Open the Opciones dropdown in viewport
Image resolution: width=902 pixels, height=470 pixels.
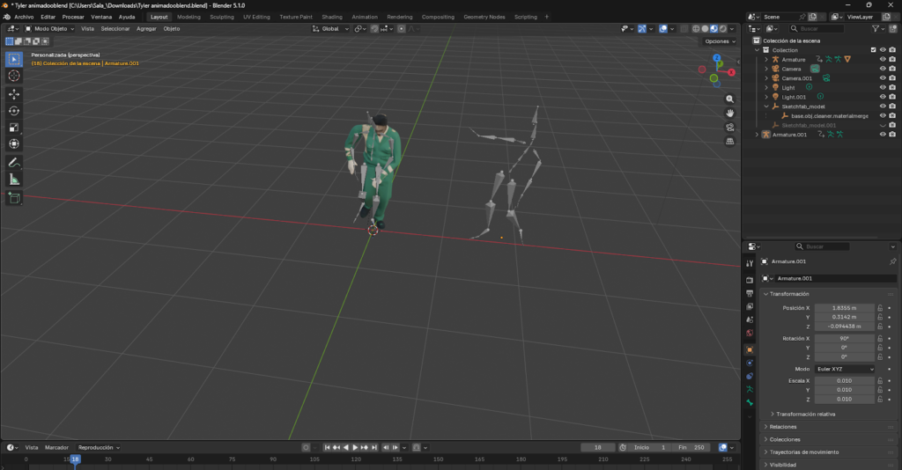tap(720, 41)
